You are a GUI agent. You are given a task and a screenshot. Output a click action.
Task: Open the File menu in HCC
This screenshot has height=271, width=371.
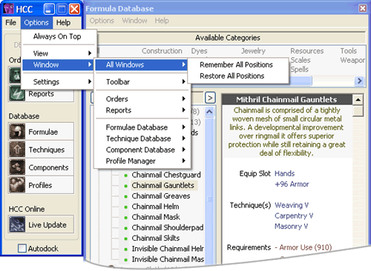coord(10,22)
